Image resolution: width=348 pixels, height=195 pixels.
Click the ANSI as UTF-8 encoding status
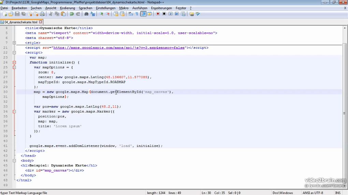[x=313, y=193]
